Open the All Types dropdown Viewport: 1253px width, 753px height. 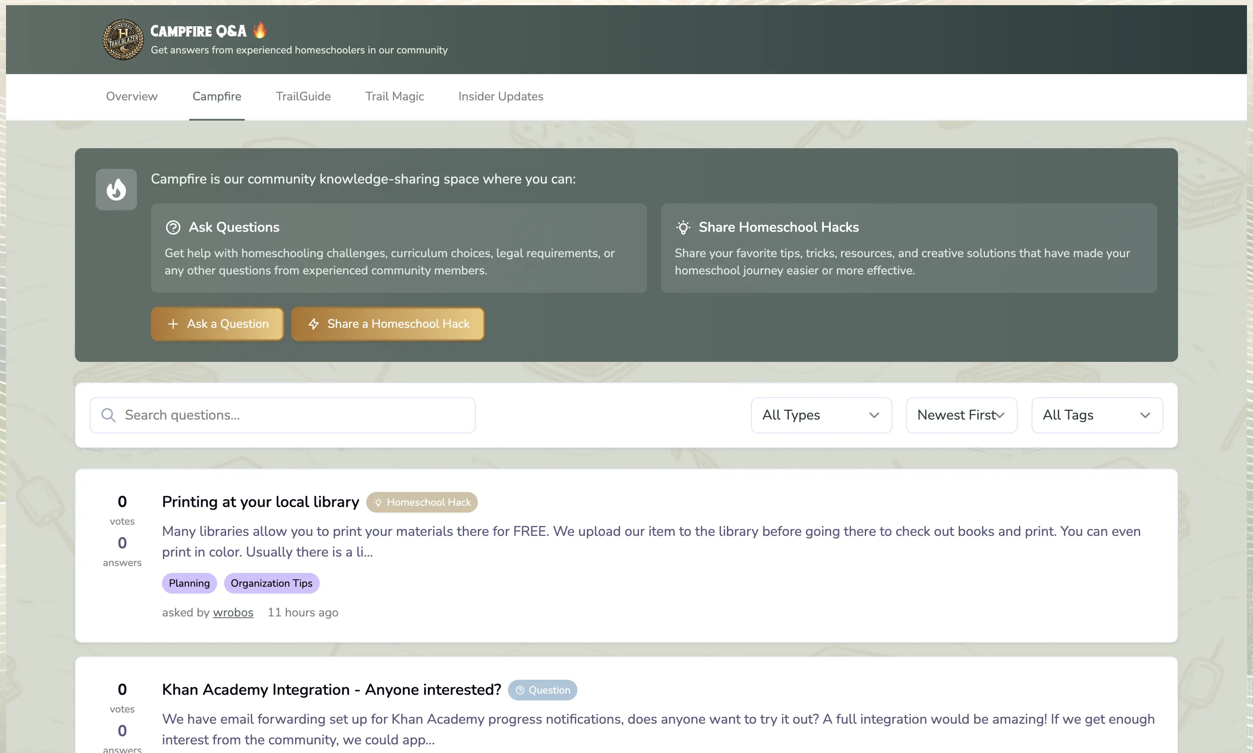point(821,415)
